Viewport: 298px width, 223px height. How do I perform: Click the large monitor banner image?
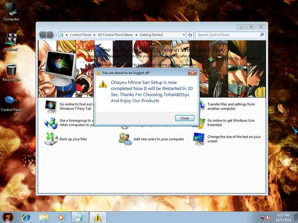pyautogui.click(x=61, y=69)
